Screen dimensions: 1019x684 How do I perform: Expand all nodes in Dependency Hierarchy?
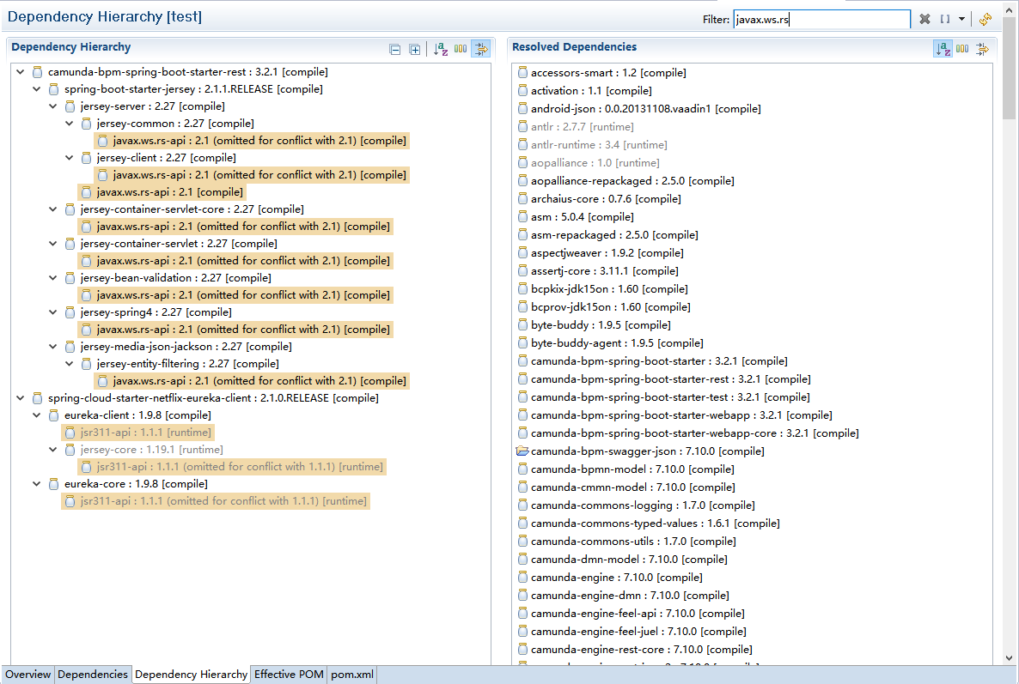tap(415, 49)
